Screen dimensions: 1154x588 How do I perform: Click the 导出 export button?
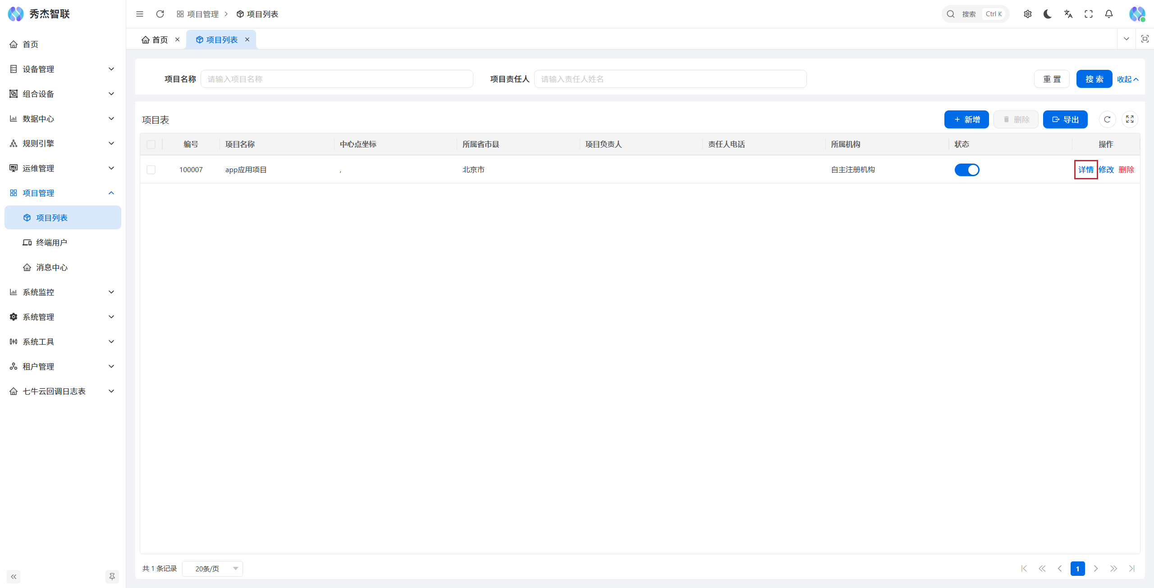1065,119
